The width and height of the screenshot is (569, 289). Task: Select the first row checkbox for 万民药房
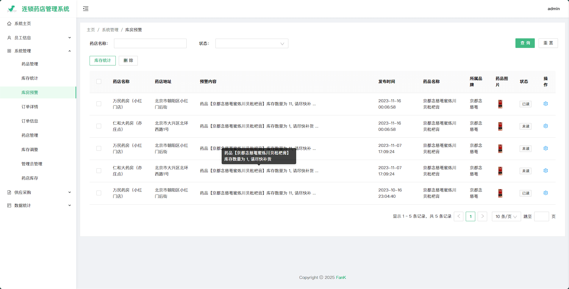[99, 104]
